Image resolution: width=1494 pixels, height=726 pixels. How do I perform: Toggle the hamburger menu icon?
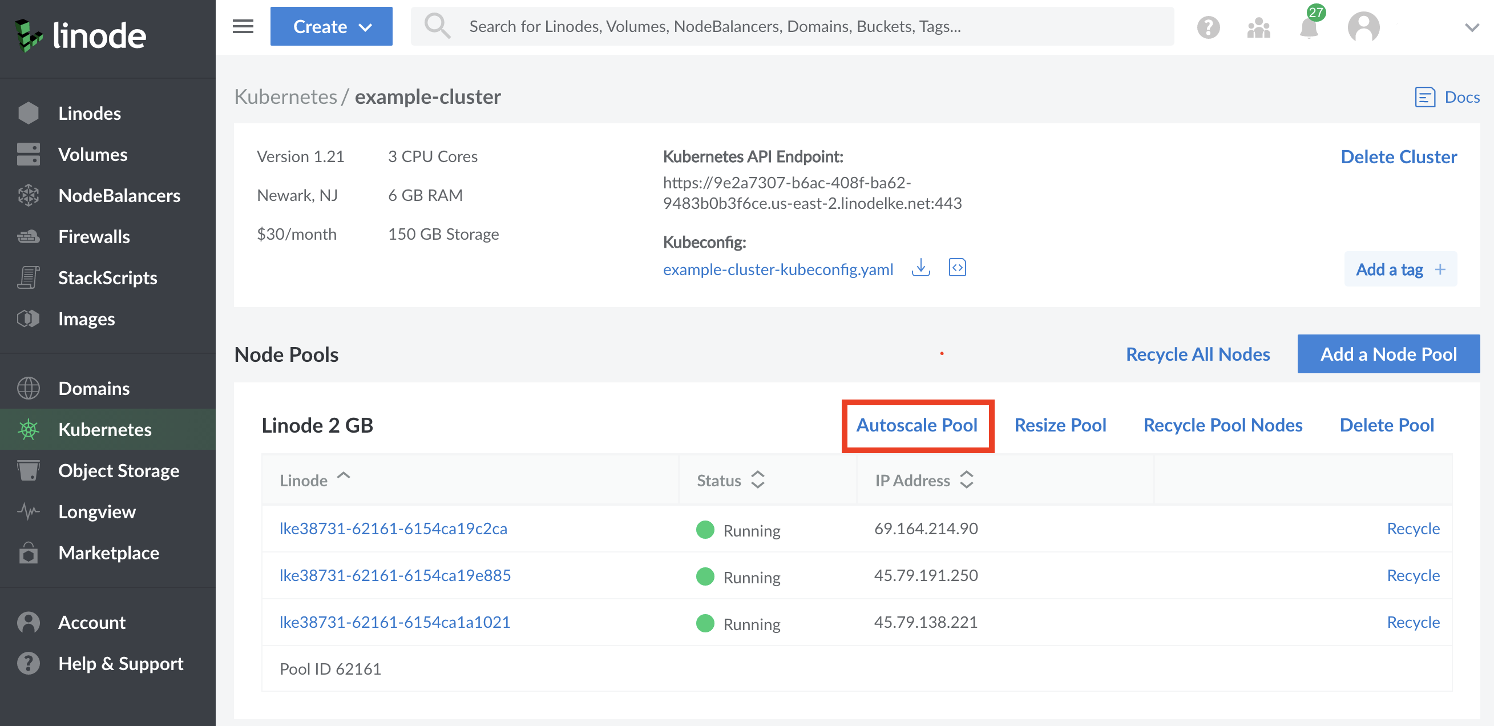(x=242, y=26)
